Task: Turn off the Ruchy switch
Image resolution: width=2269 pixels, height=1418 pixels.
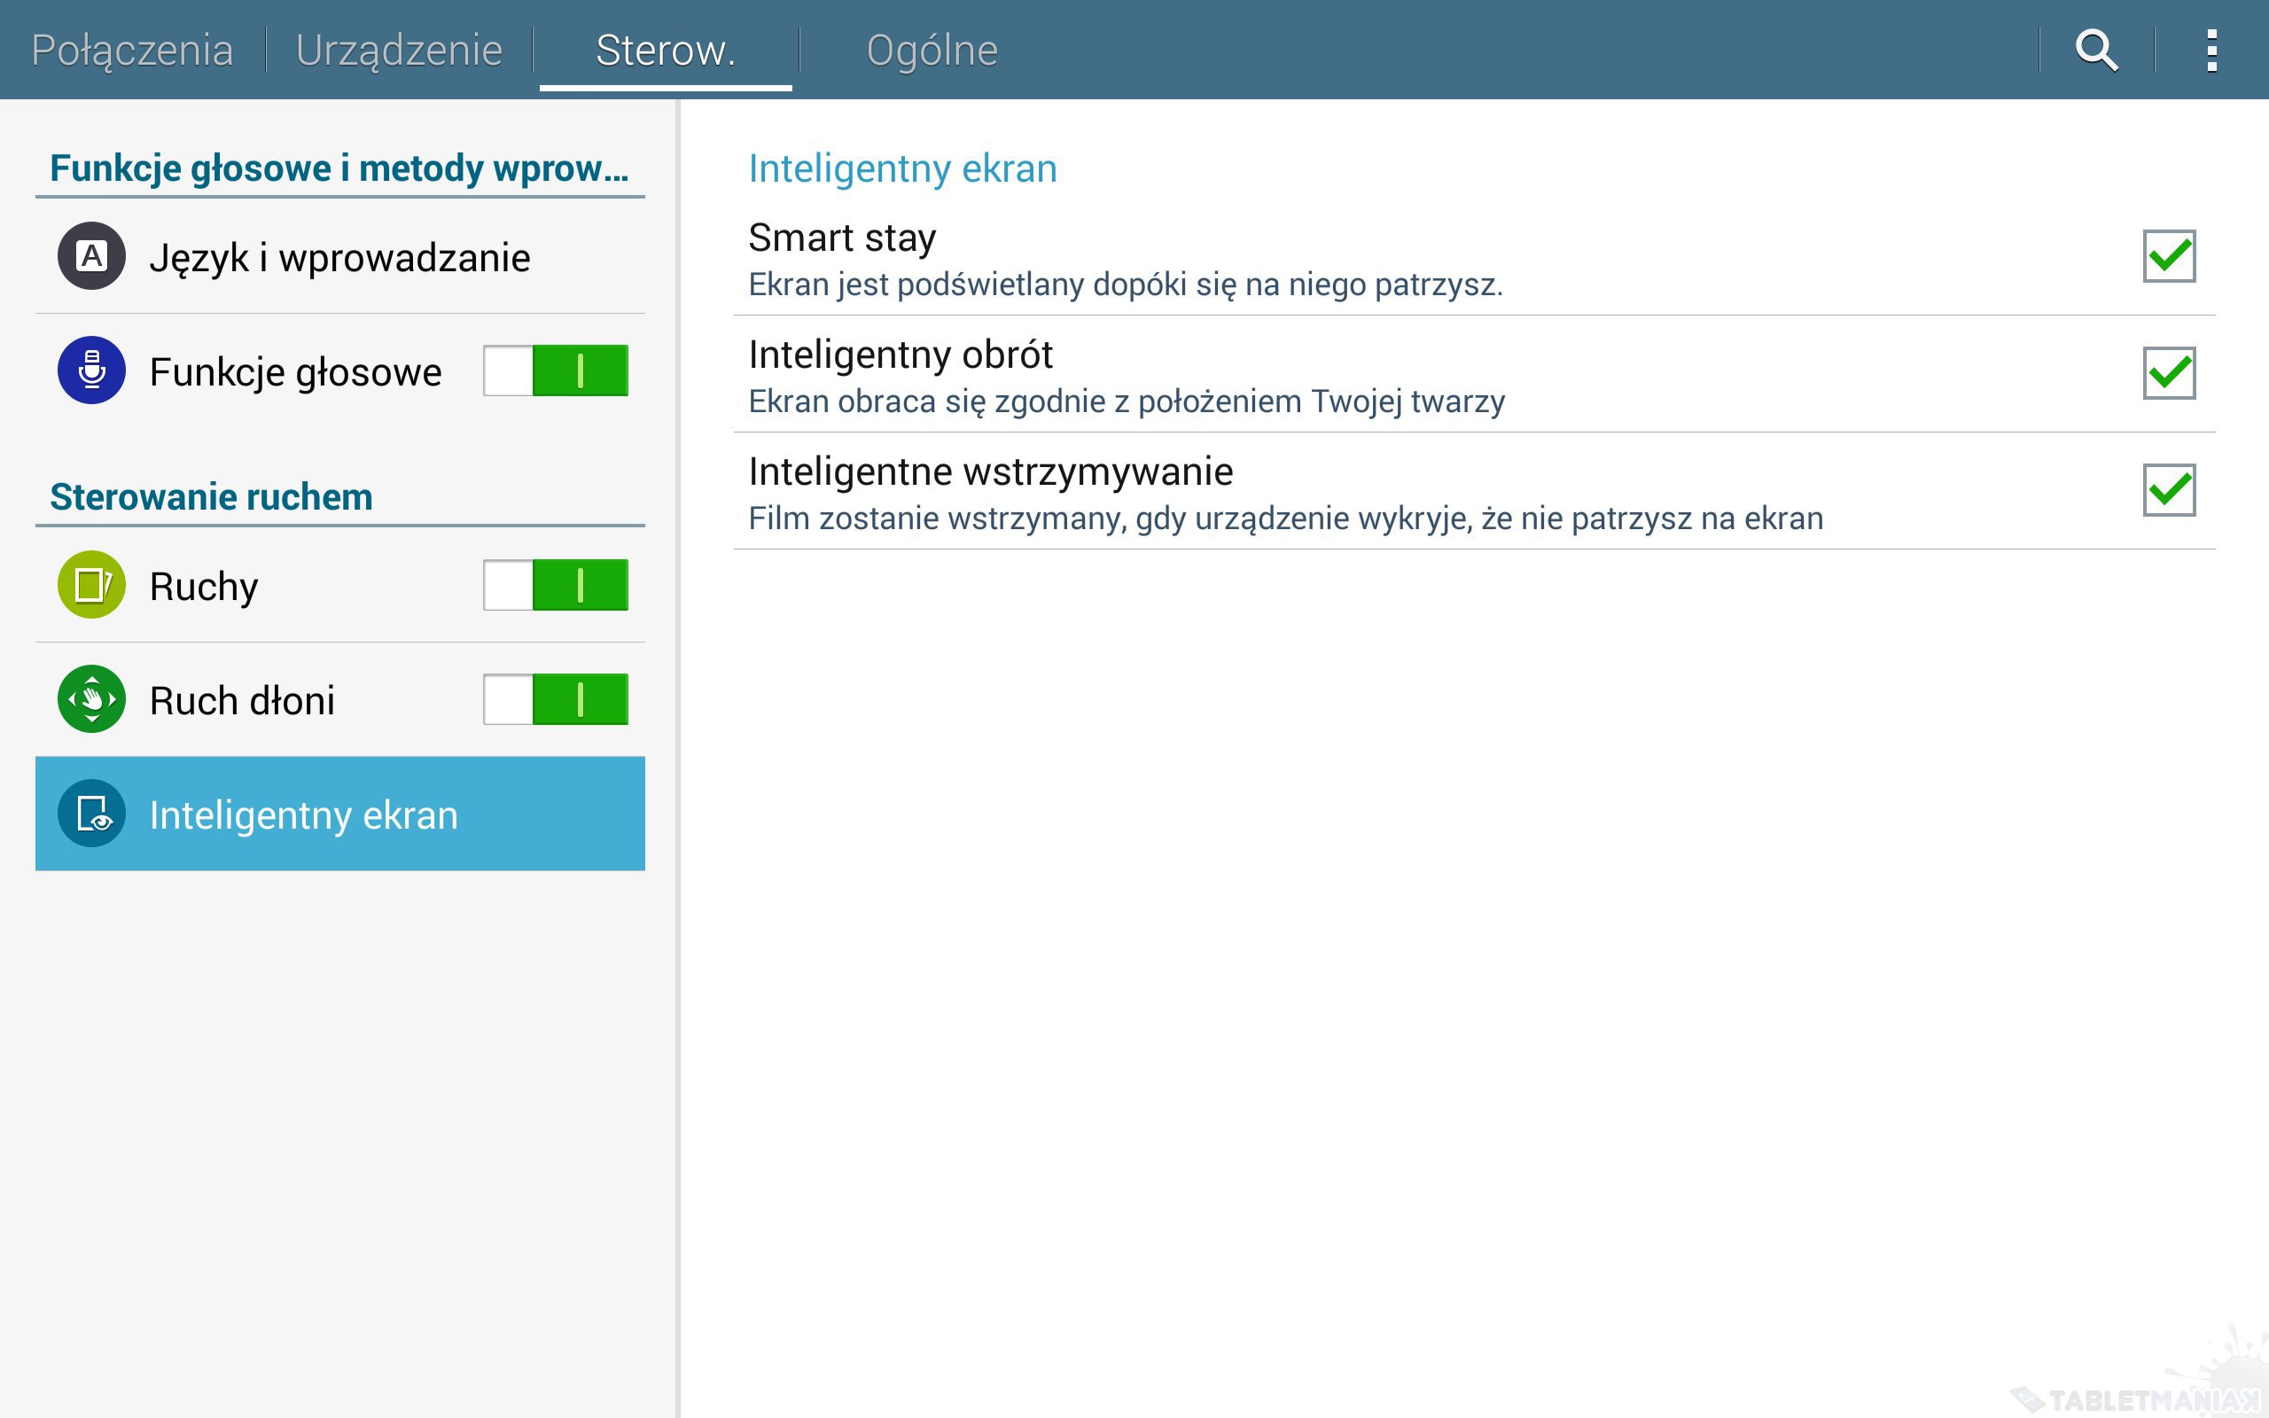Action: click(x=555, y=585)
